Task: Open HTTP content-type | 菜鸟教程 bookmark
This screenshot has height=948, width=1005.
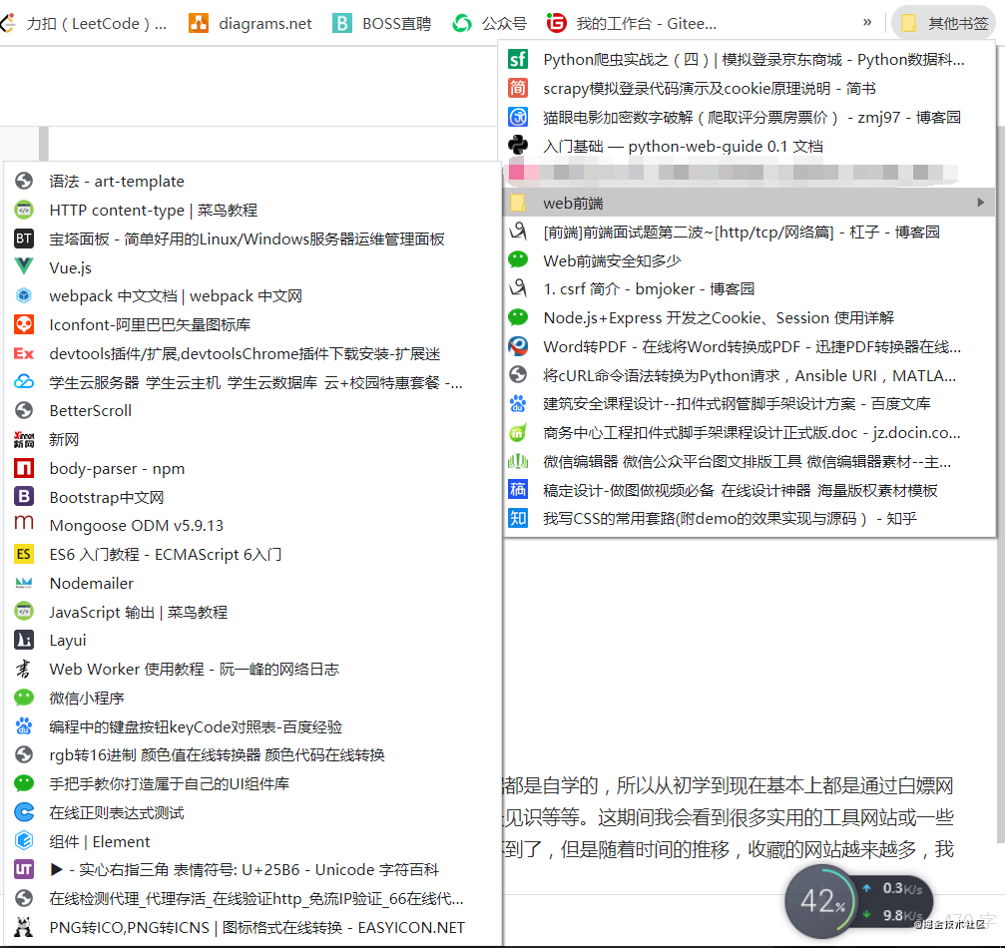Action: pos(251,211)
